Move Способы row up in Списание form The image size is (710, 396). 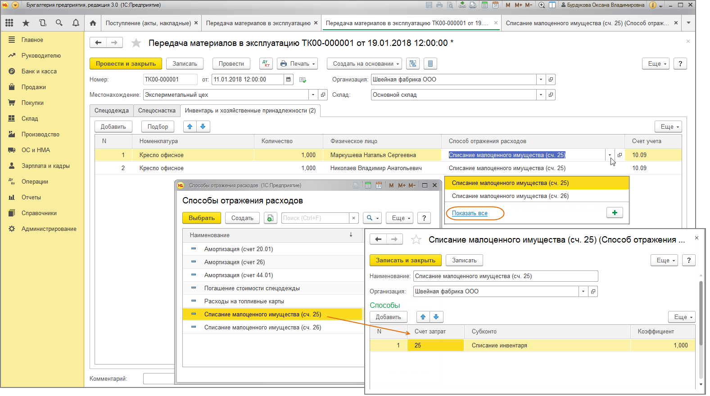tap(423, 317)
